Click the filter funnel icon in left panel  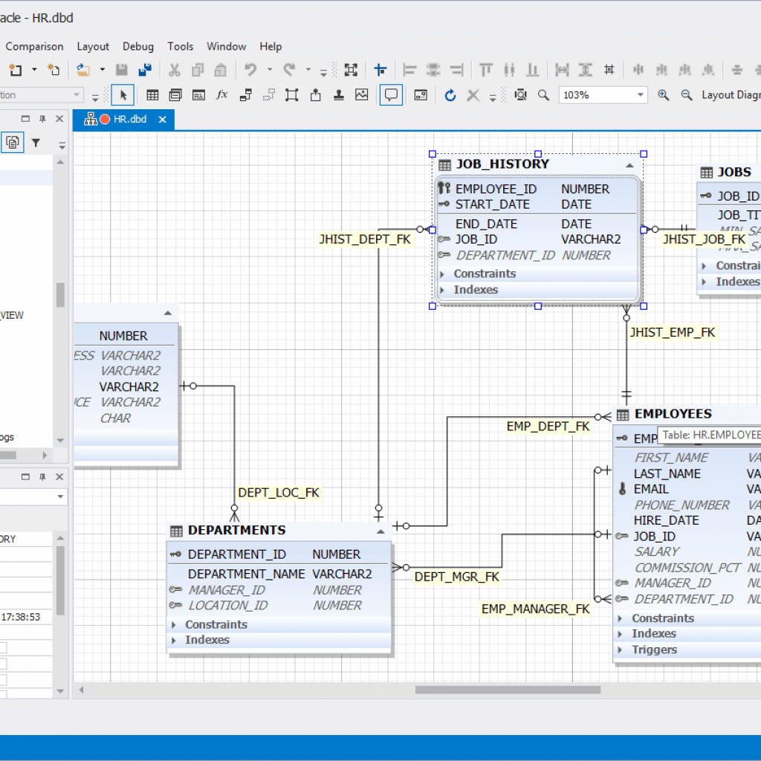pos(36,143)
